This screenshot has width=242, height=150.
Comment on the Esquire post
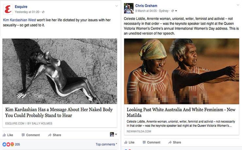[31, 135]
